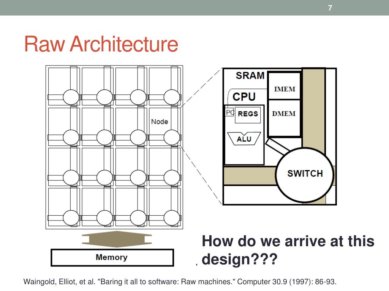Click the "SRAM" label in node diagram

250,75
